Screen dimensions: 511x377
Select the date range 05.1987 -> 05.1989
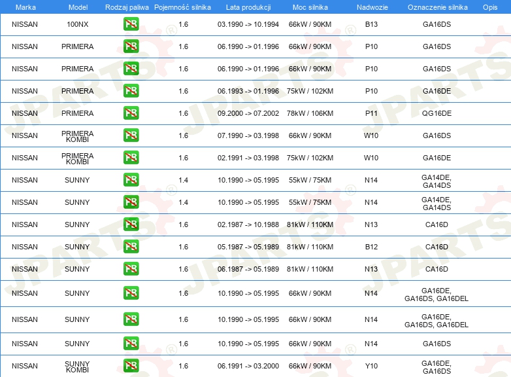(x=248, y=247)
